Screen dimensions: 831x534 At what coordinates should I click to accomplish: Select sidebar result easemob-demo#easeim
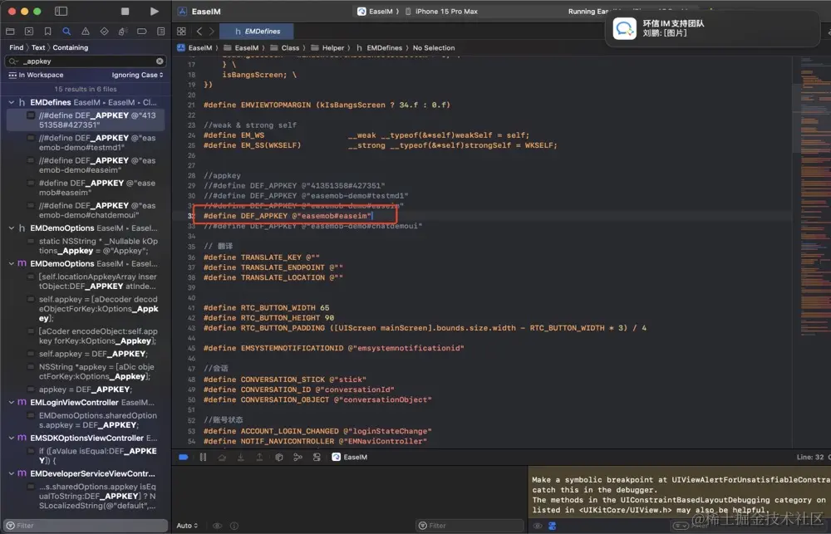click(x=86, y=165)
